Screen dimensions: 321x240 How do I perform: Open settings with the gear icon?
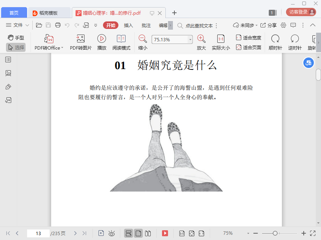[283, 25]
